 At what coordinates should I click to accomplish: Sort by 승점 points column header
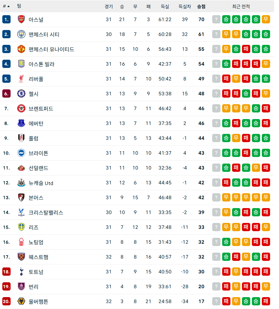(x=201, y=7)
